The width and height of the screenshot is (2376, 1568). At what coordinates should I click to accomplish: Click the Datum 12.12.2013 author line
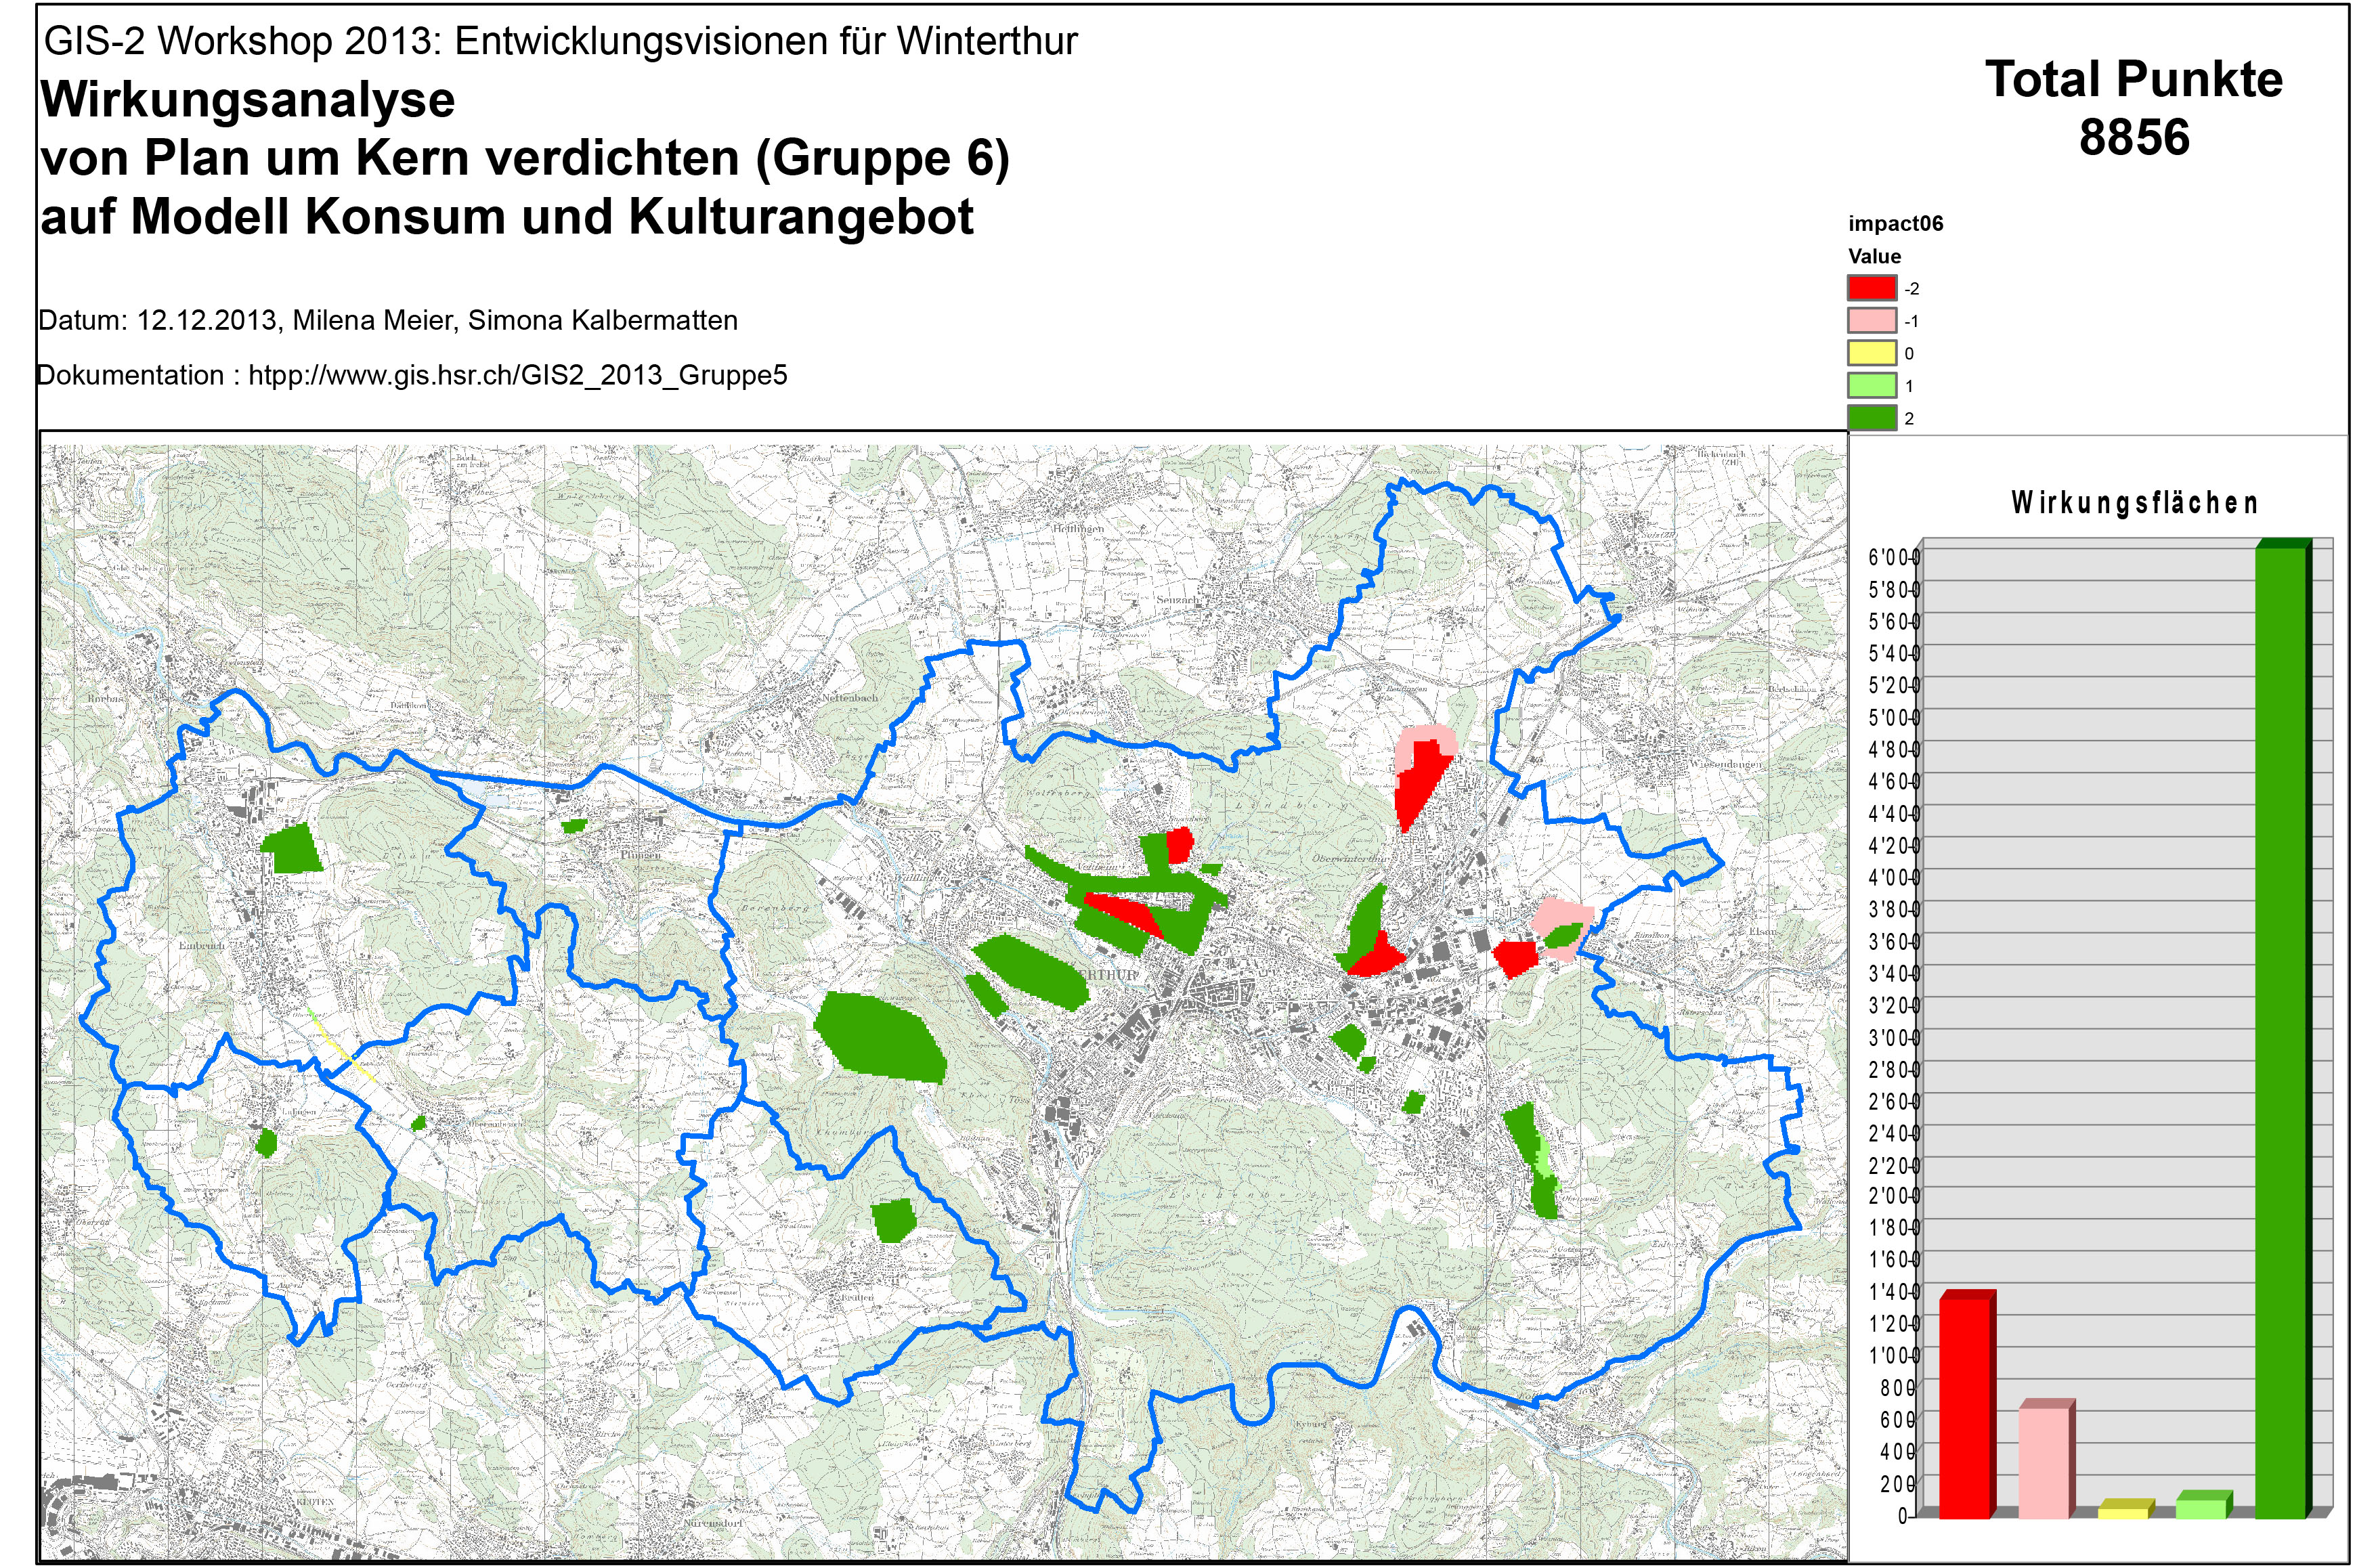coord(388,321)
